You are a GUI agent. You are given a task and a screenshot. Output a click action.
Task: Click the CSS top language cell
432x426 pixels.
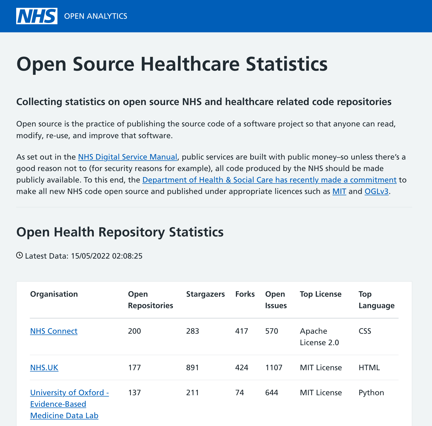coord(365,331)
